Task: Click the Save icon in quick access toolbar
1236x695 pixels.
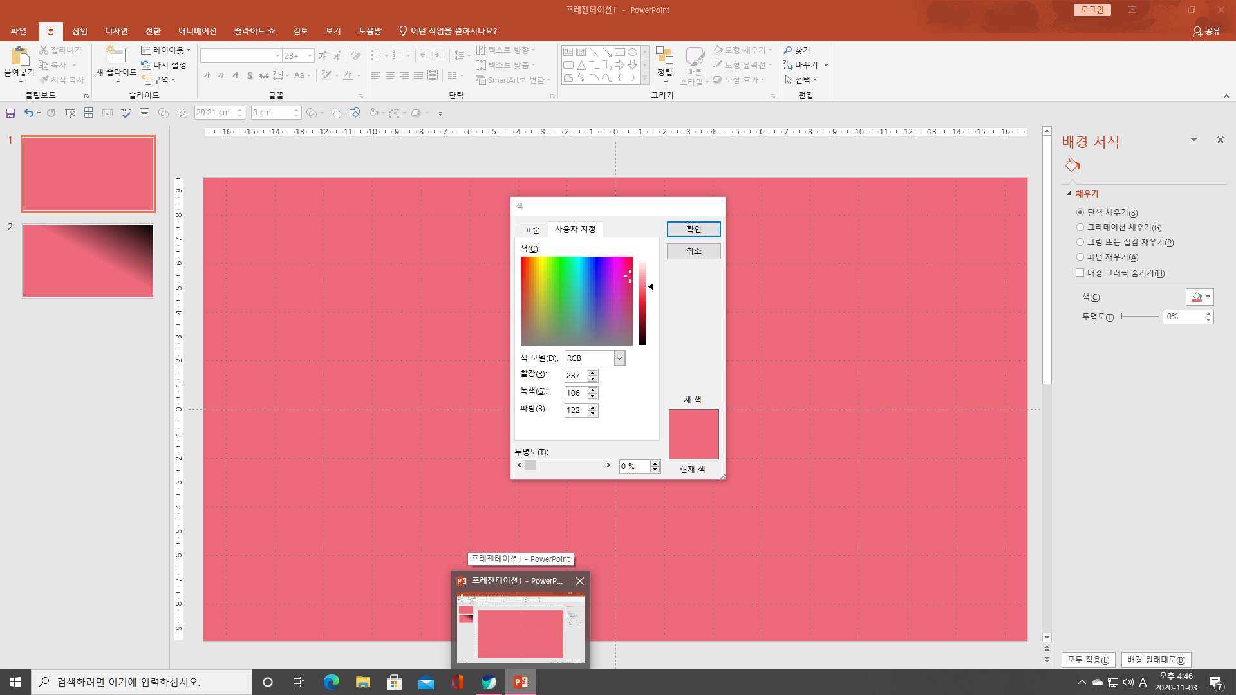Action: pyautogui.click(x=10, y=113)
